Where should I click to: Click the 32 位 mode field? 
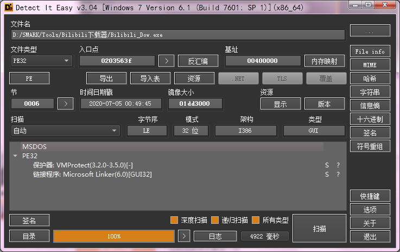[x=191, y=131]
